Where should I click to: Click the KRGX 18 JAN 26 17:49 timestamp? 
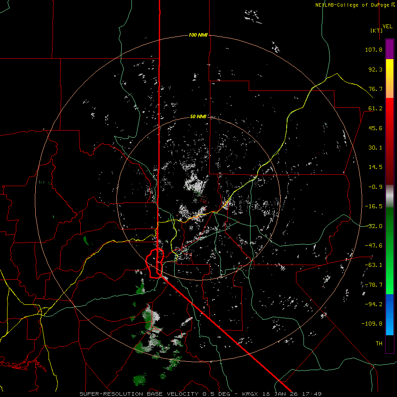pyautogui.click(x=282, y=394)
